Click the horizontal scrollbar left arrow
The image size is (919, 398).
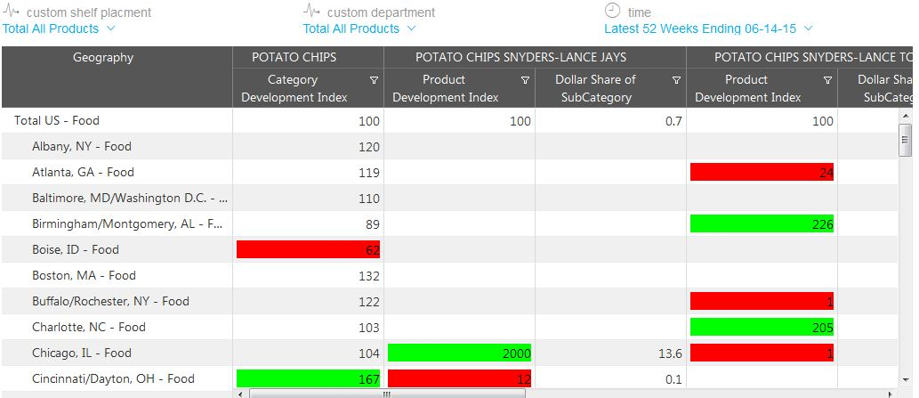[x=240, y=393]
